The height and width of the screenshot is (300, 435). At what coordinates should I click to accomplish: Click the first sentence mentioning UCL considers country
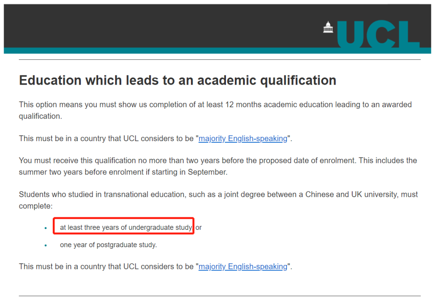pyautogui.click(x=155, y=138)
